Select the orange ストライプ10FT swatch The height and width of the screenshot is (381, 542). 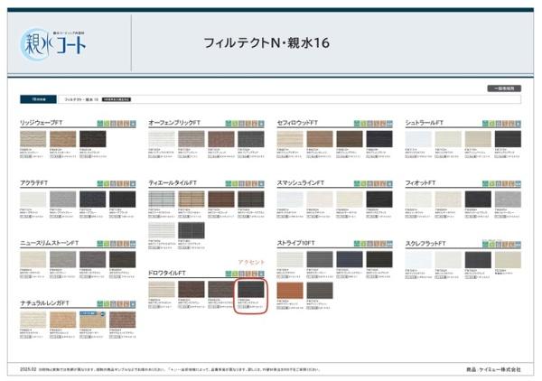[290, 291]
